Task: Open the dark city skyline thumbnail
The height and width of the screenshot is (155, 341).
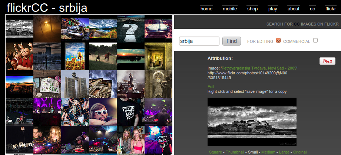Action: click(47, 56)
